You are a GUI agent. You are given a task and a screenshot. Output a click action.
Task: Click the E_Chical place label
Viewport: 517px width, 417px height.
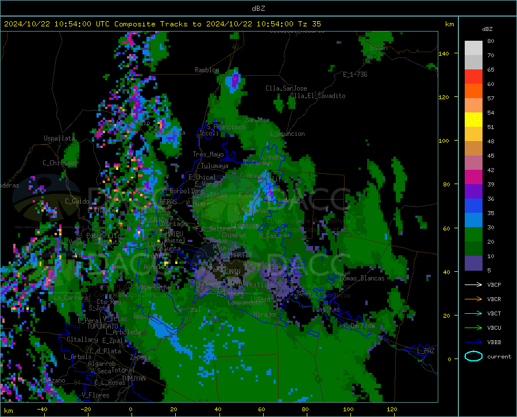tap(202, 177)
